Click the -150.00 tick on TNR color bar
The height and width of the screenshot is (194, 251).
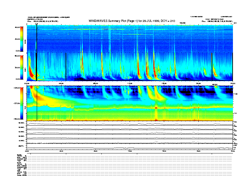point(16,119)
